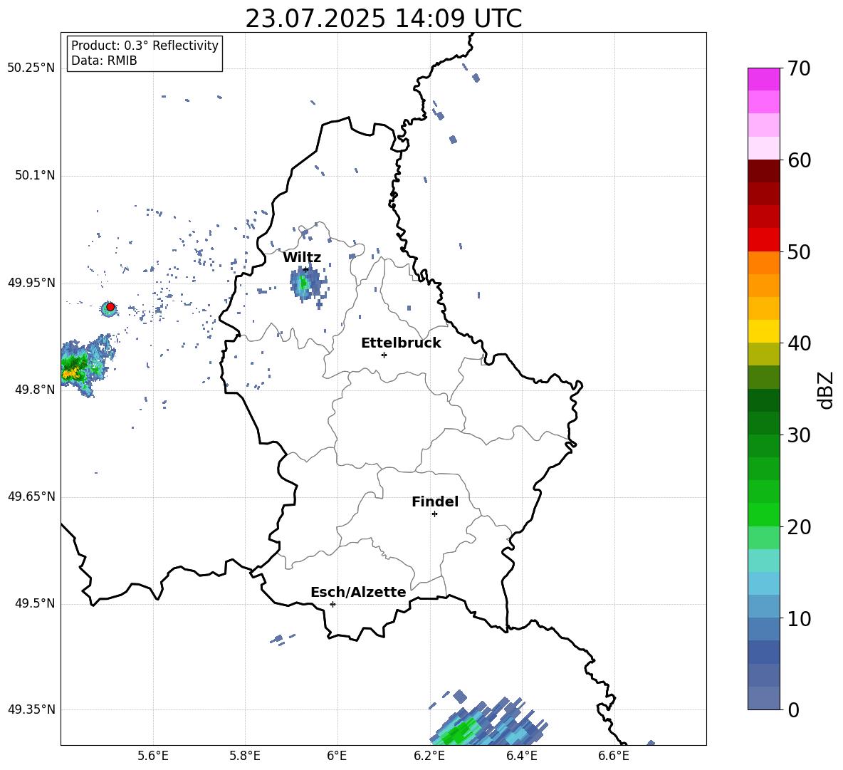843x770 pixels.
Task: Click the '49.5°N' latitude label
Action: click(35, 603)
